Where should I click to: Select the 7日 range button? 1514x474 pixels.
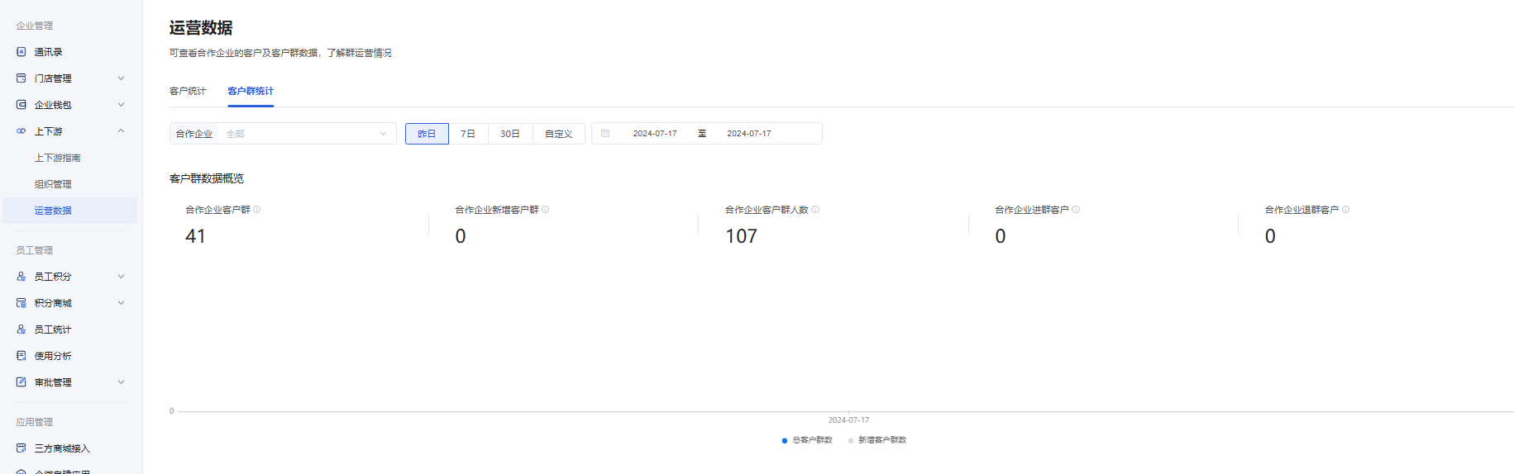pos(468,134)
